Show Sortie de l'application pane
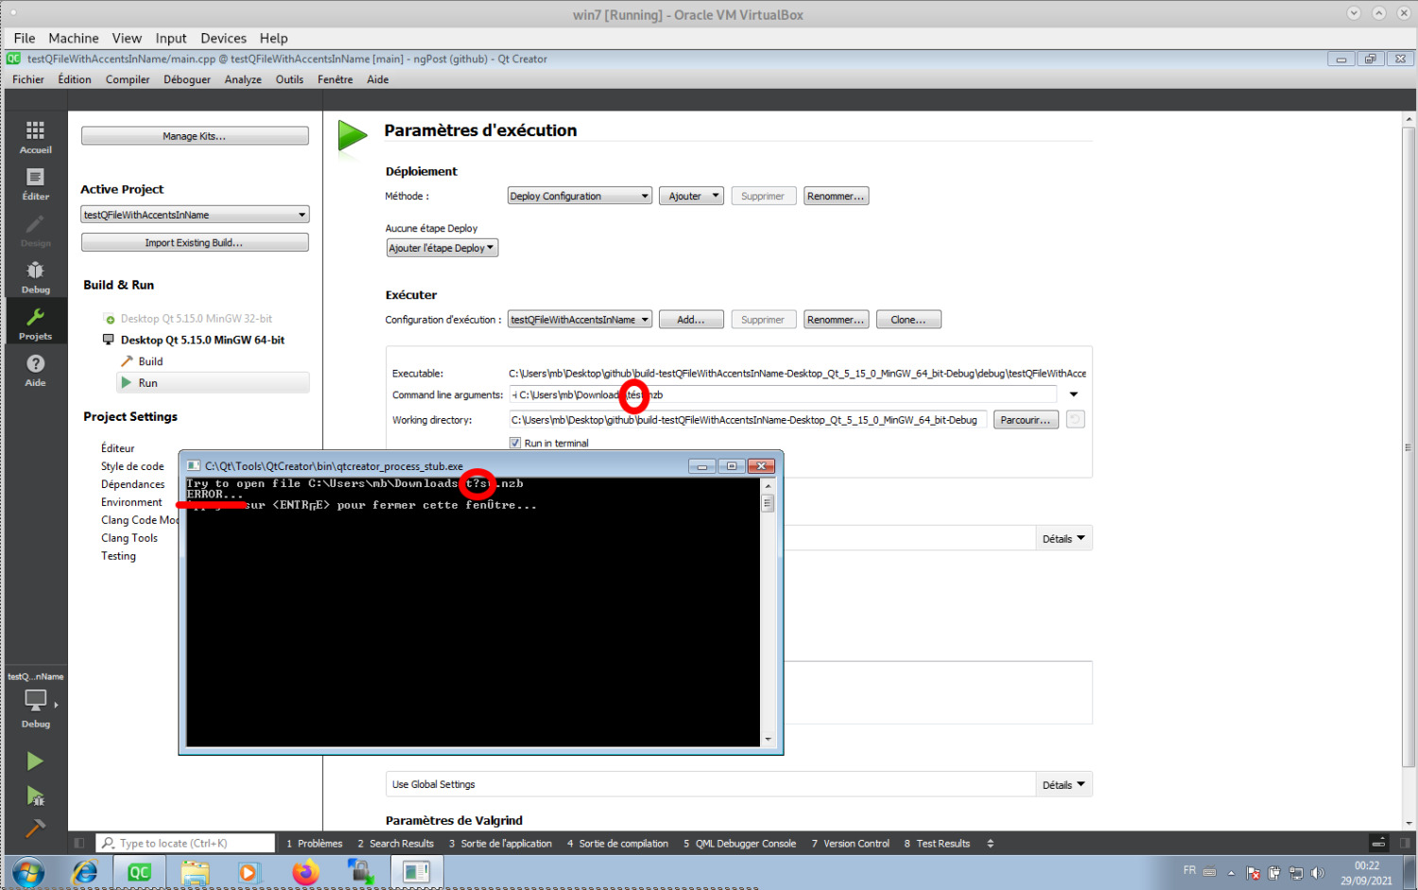Screen dimensions: 1418x890 pyautogui.click(x=500, y=843)
